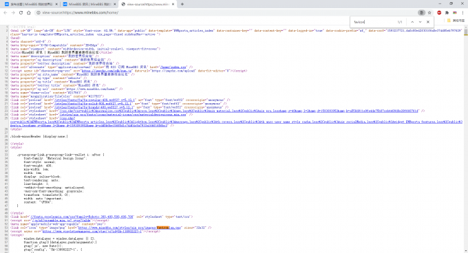Open the home page via house icon
This screenshot has height=253, width=468.
(x=29, y=12)
